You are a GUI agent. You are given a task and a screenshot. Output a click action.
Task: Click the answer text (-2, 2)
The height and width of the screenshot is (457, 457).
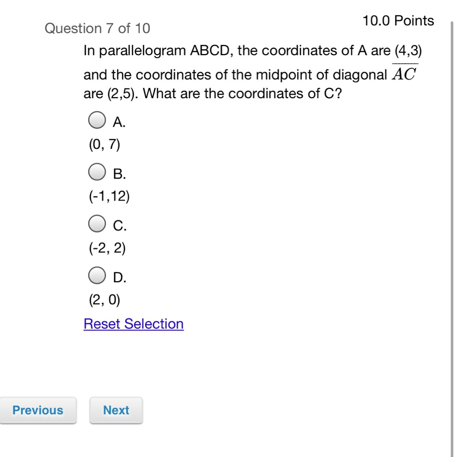click(107, 248)
